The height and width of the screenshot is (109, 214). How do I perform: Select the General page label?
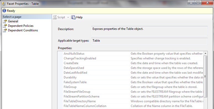[x=13, y=21]
